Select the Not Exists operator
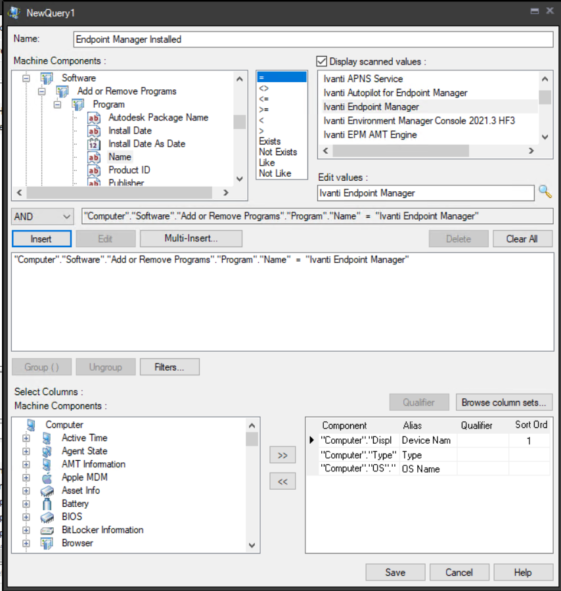Viewport: 561px width, 591px height. pos(277,152)
